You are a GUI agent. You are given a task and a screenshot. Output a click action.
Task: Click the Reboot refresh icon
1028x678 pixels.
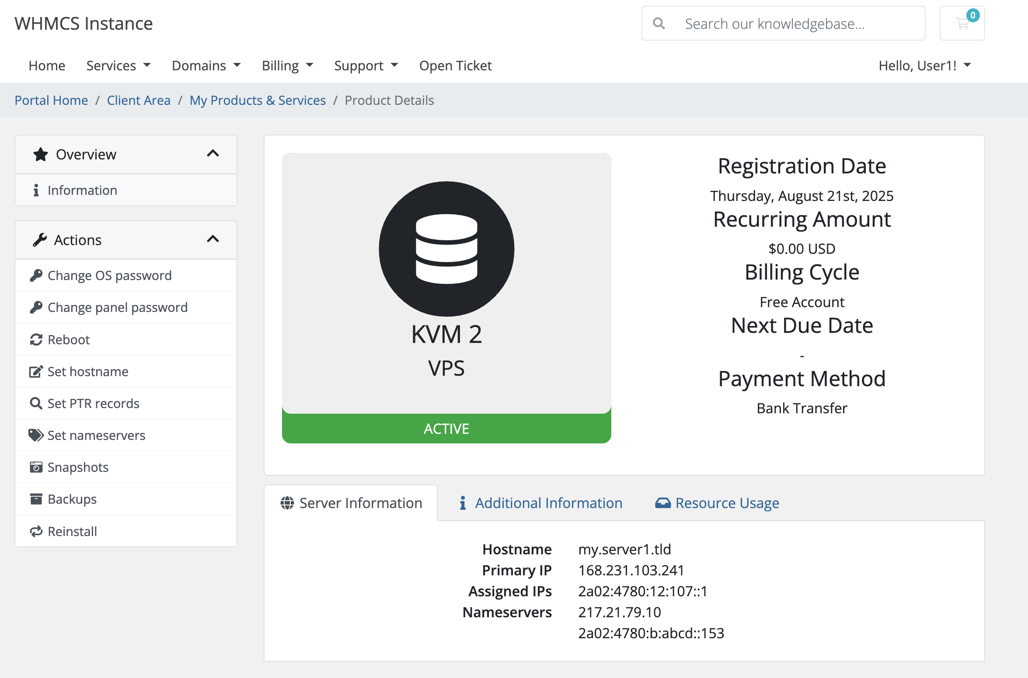point(36,339)
